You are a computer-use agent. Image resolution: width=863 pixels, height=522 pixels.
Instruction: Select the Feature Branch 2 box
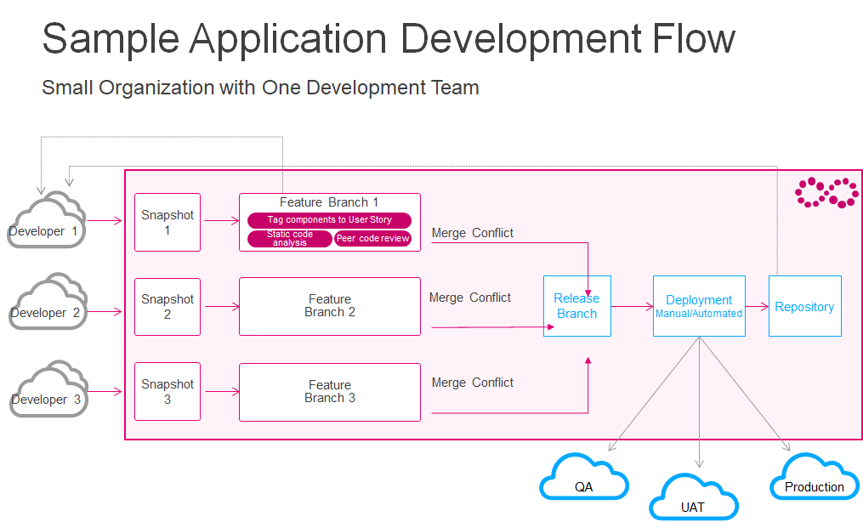point(330,306)
